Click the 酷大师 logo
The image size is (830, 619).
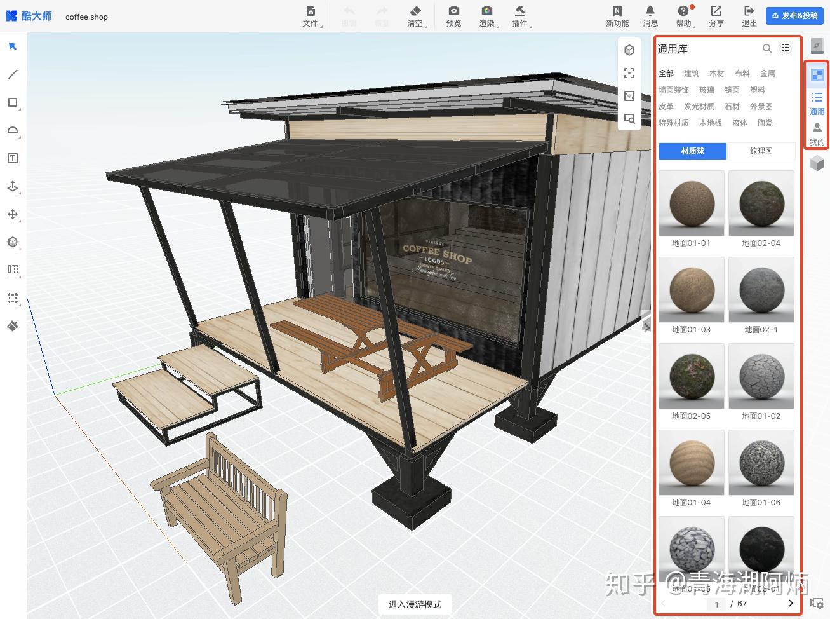point(29,16)
